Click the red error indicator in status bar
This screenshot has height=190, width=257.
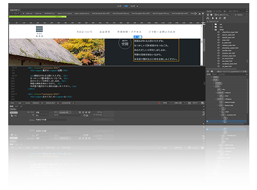tap(159, 103)
